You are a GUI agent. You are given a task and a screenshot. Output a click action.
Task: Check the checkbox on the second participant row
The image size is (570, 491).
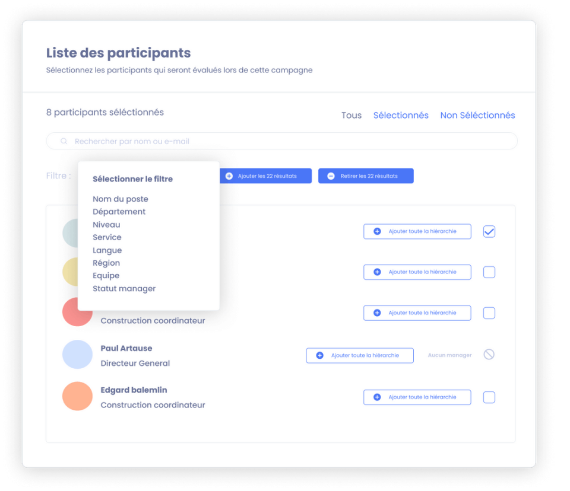click(489, 272)
